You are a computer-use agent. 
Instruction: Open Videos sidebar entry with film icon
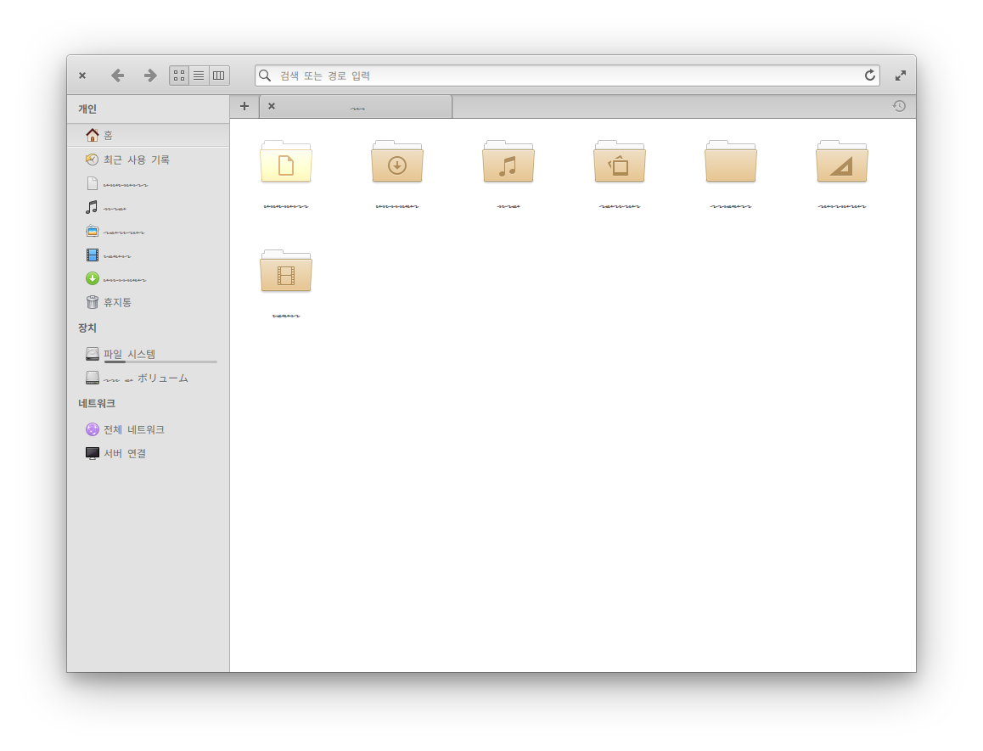click(x=148, y=255)
